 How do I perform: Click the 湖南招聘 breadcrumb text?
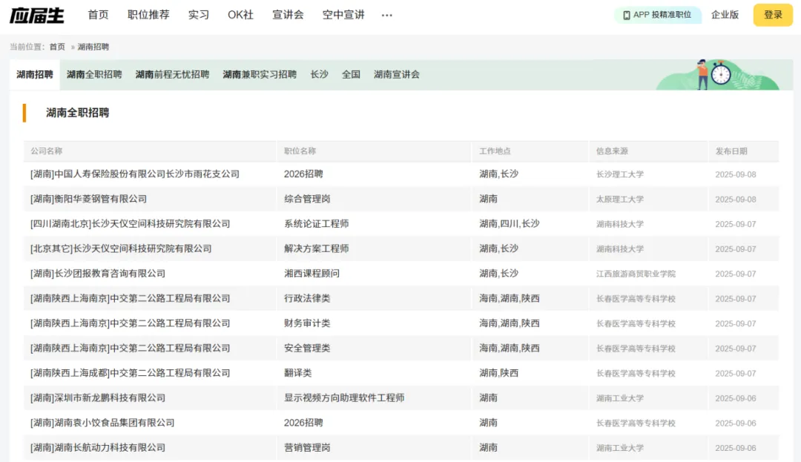point(93,47)
